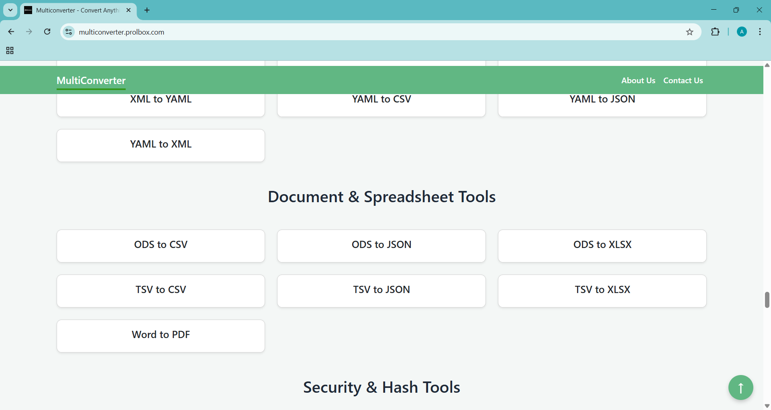Expand the tab search dropdown
The width and height of the screenshot is (771, 410).
(x=10, y=10)
